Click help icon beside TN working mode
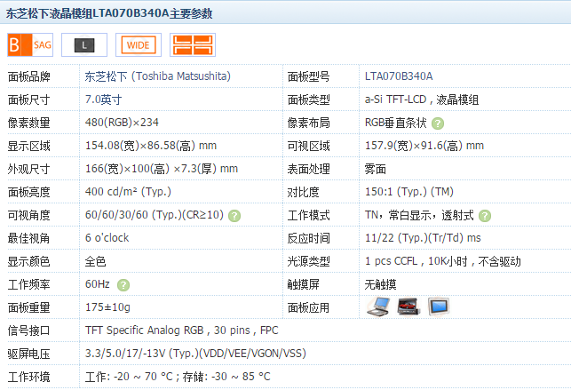 [485, 215]
